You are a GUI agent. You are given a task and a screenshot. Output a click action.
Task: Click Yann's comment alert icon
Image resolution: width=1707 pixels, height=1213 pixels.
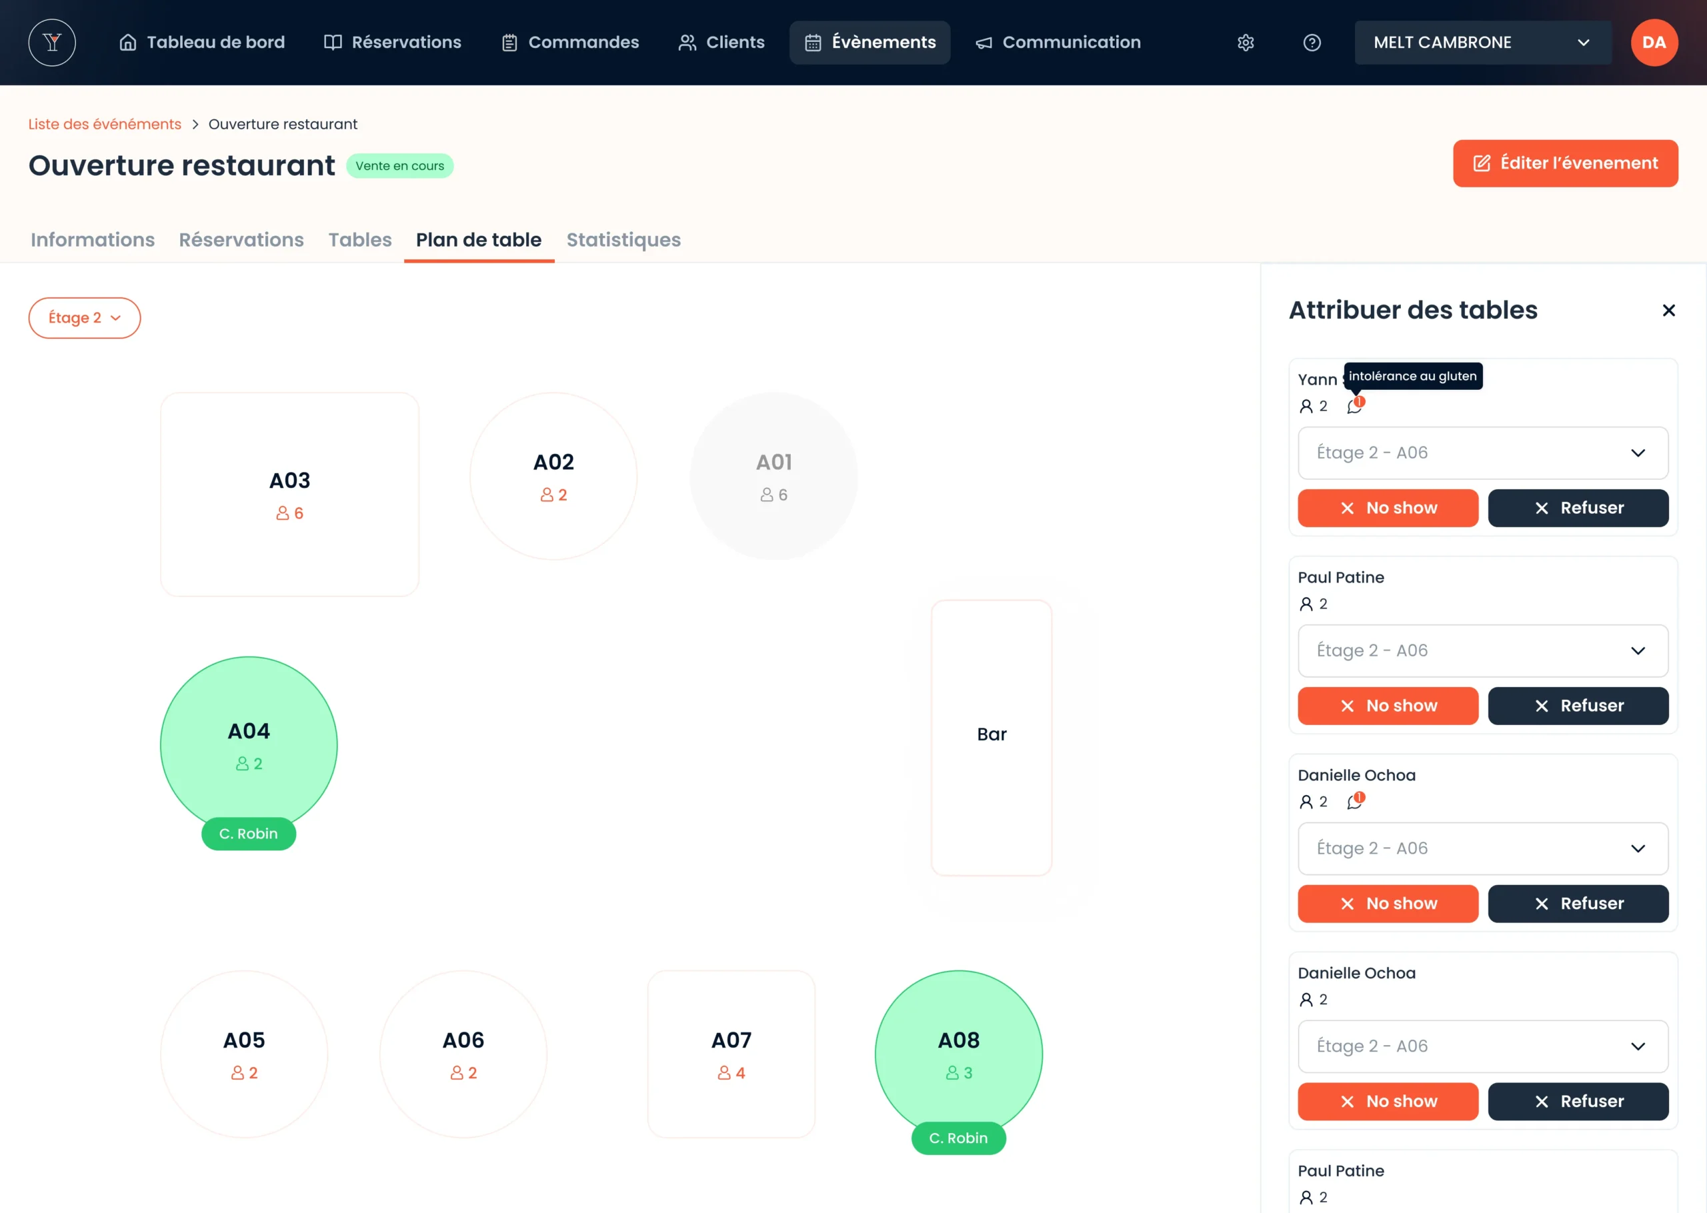pos(1355,406)
